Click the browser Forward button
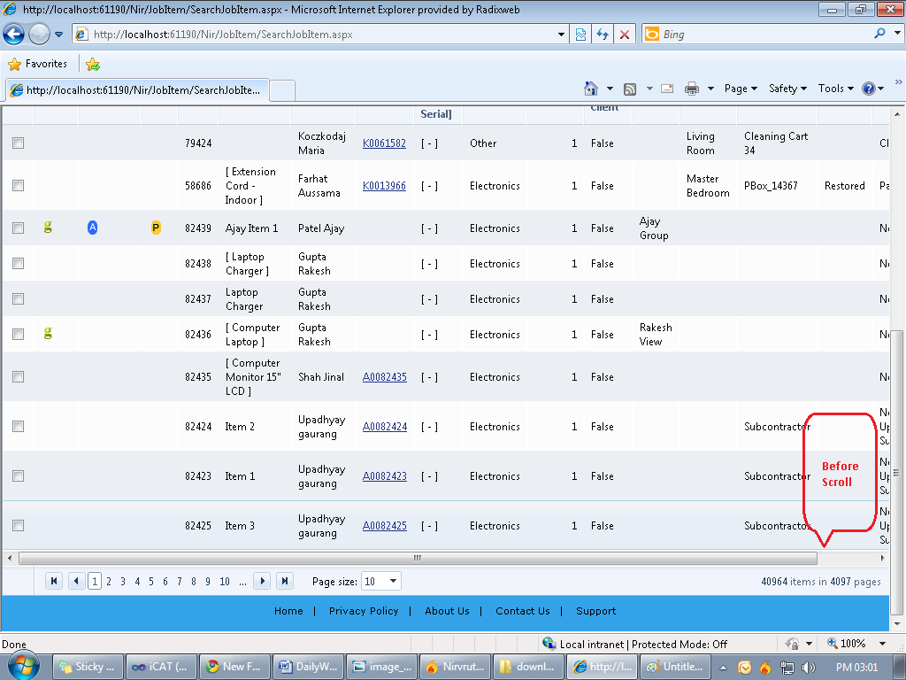The image size is (906, 680). pos(39,35)
